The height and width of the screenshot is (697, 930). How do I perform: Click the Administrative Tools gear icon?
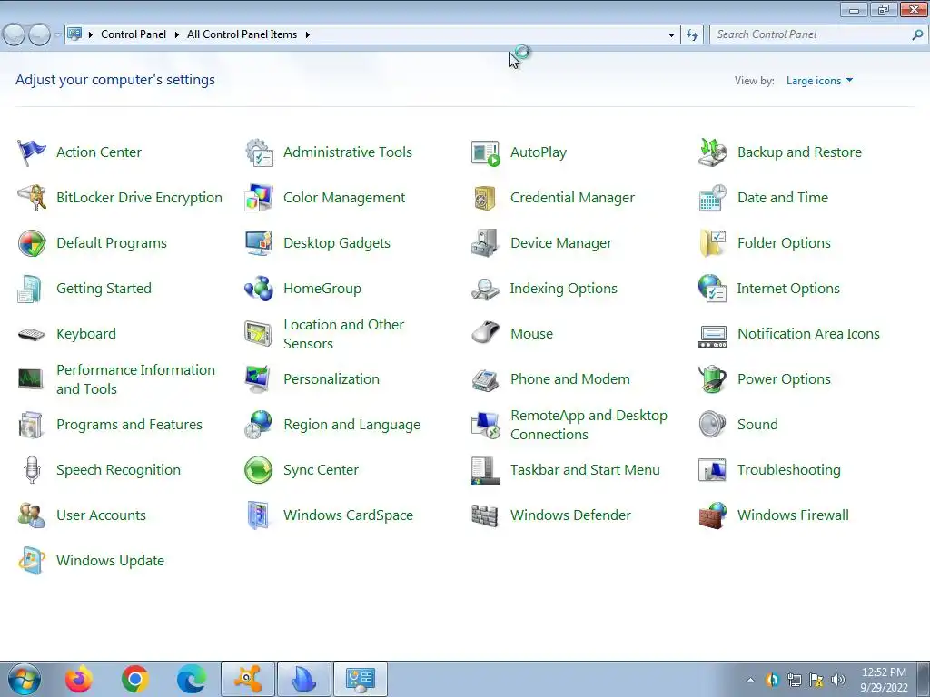(259, 152)
